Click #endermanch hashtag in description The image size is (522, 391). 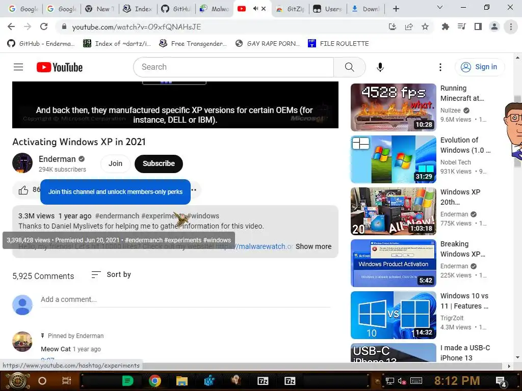[x=117, y=216]
